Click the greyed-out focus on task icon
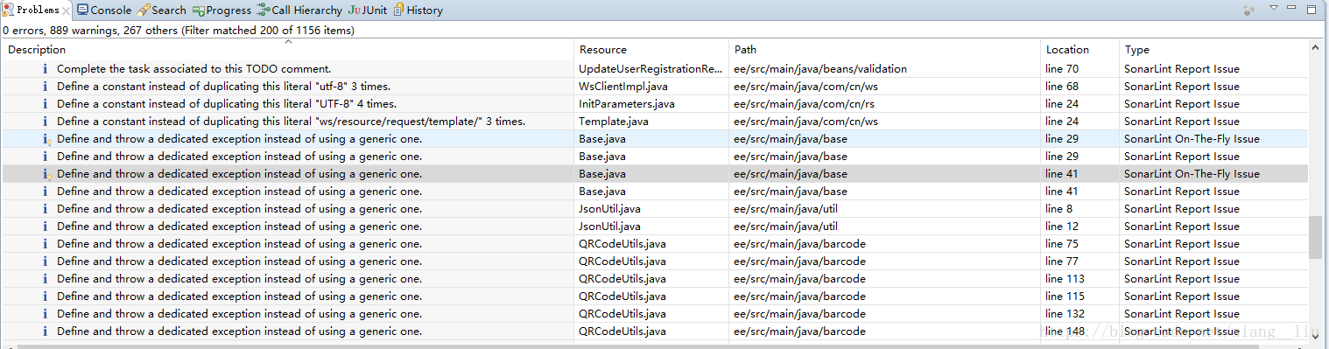The width and height of the screenshot is (1329, 349). click(x=1249, y=10)
